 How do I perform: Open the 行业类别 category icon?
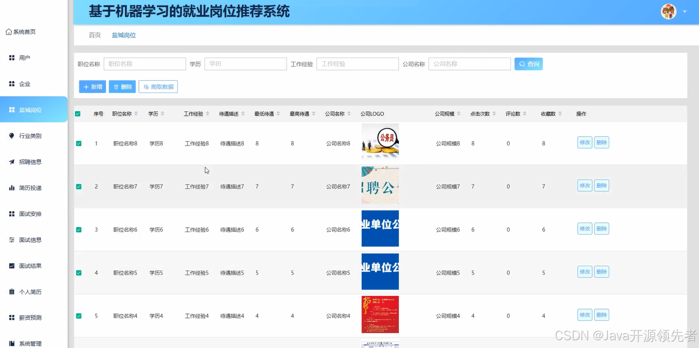pyautogui.click(x=11, y=135)
